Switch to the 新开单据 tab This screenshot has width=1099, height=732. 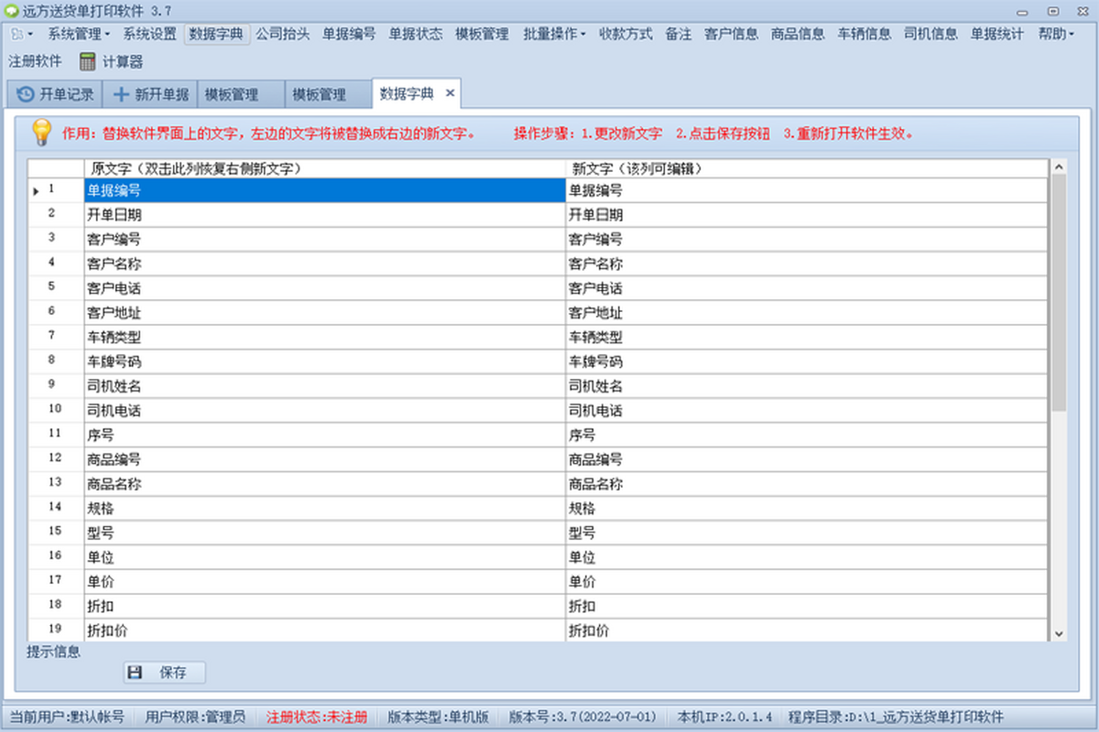point(149,94)
